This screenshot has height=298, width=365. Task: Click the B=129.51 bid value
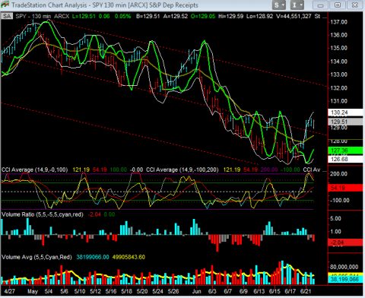[x=148, y=16]
